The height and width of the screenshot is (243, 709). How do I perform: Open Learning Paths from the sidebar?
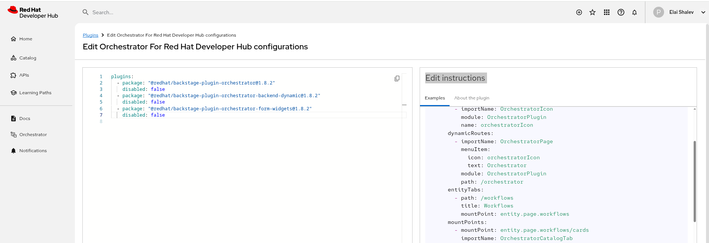pos(35,93)
